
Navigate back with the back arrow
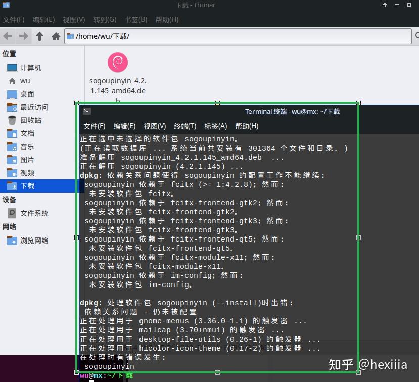8,36
